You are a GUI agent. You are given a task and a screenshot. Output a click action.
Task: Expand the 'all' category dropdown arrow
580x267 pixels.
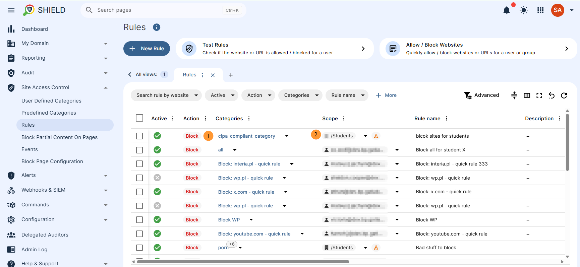point(235,150)
